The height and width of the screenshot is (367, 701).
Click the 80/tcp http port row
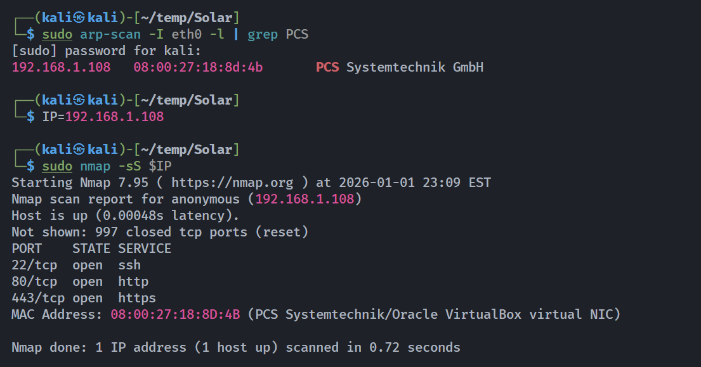click(80, 281)
